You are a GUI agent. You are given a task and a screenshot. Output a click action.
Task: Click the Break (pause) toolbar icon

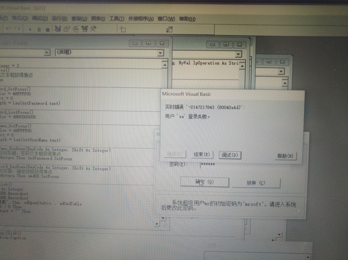(39, 30)
